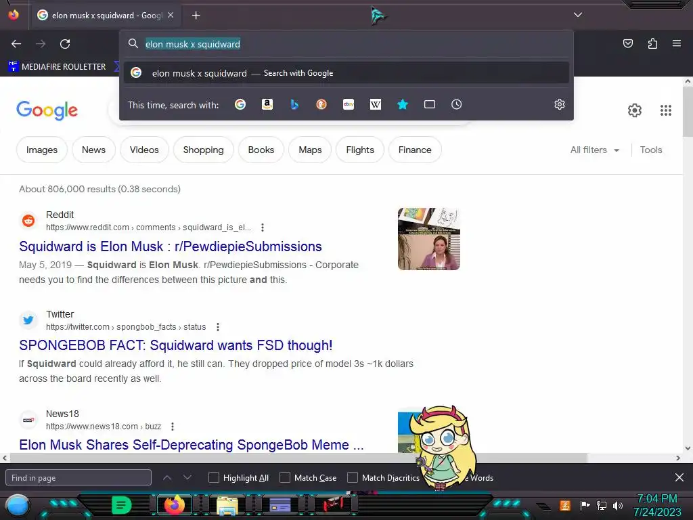The width and height of the screenshot is (693, 520).
Task: Click the Reddit site favicon
Action: pyautogui.click(x=28, y=220)
